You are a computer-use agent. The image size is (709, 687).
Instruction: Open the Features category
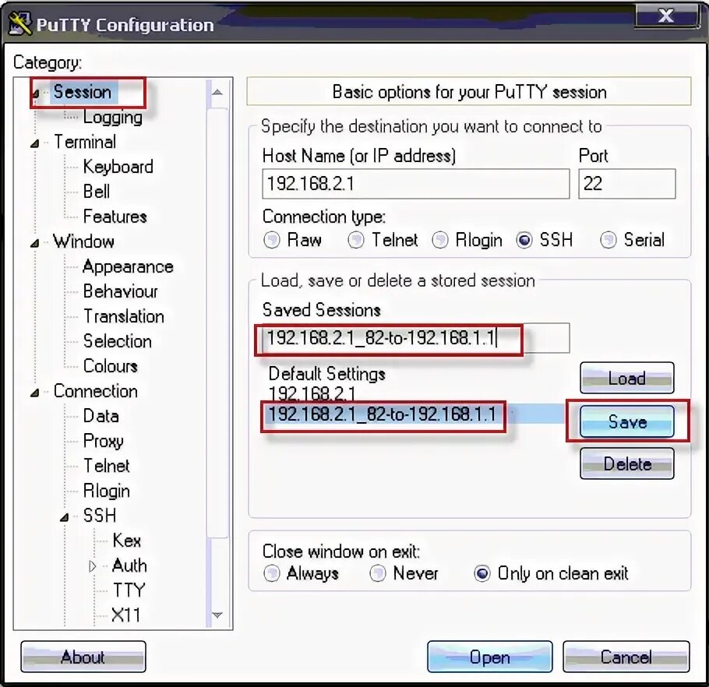point(115,217)
